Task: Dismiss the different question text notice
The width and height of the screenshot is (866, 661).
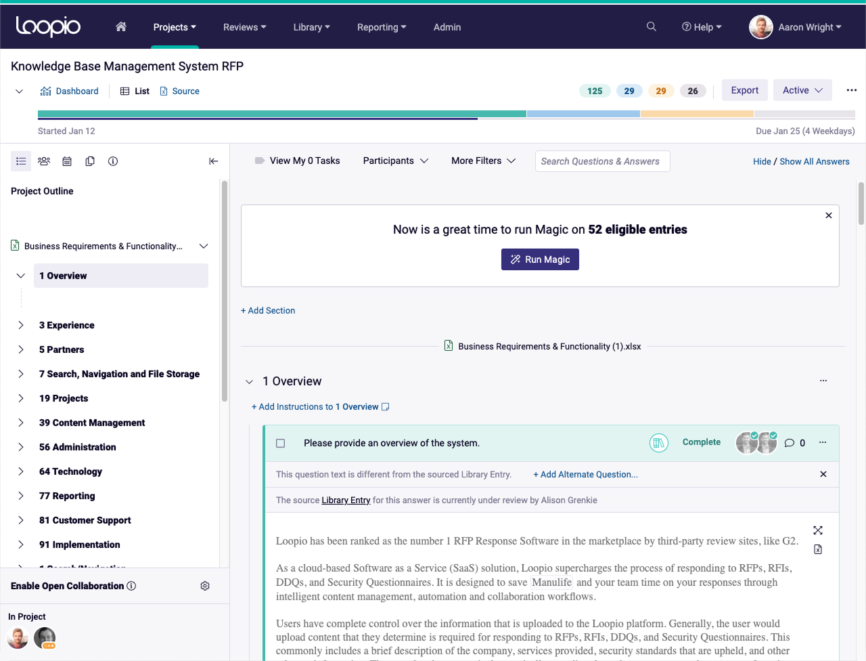Action: 823,474
